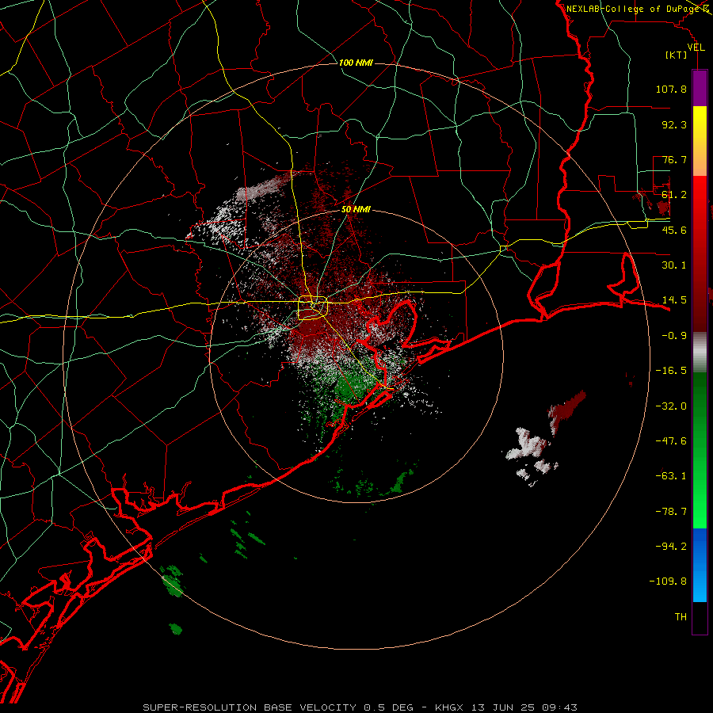Select the 61.2 scale value
This screenshot has width=713, height=713.
(x=674, y=195)
